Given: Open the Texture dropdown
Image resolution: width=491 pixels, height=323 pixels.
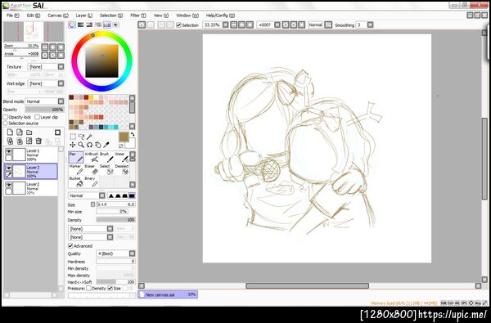Looking at the screenshot, I should [61, 67].
